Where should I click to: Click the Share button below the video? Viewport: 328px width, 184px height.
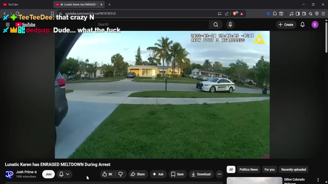point(138,174)
